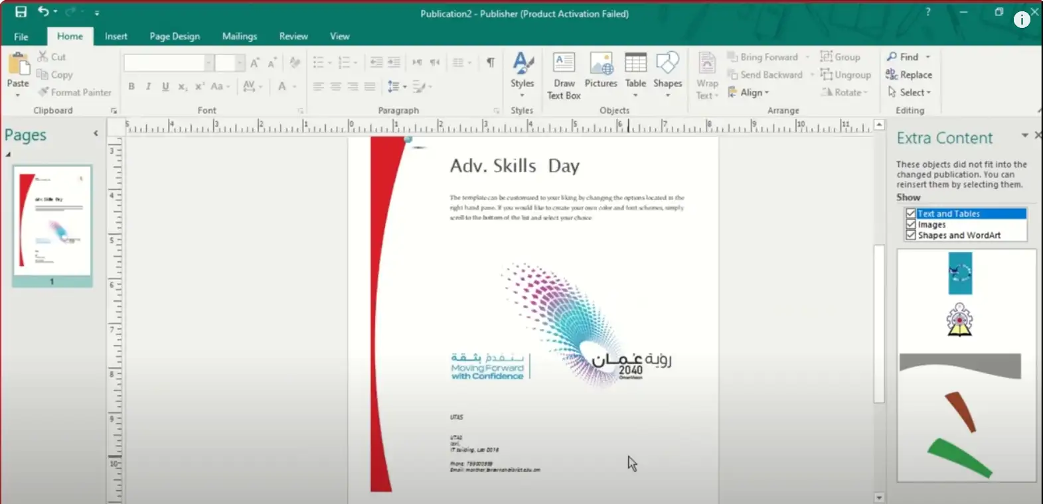Open the Select dropdown in Editing
Viewport: 1043px width, 504px height.
pyautogui.click(x=912, y=93)
